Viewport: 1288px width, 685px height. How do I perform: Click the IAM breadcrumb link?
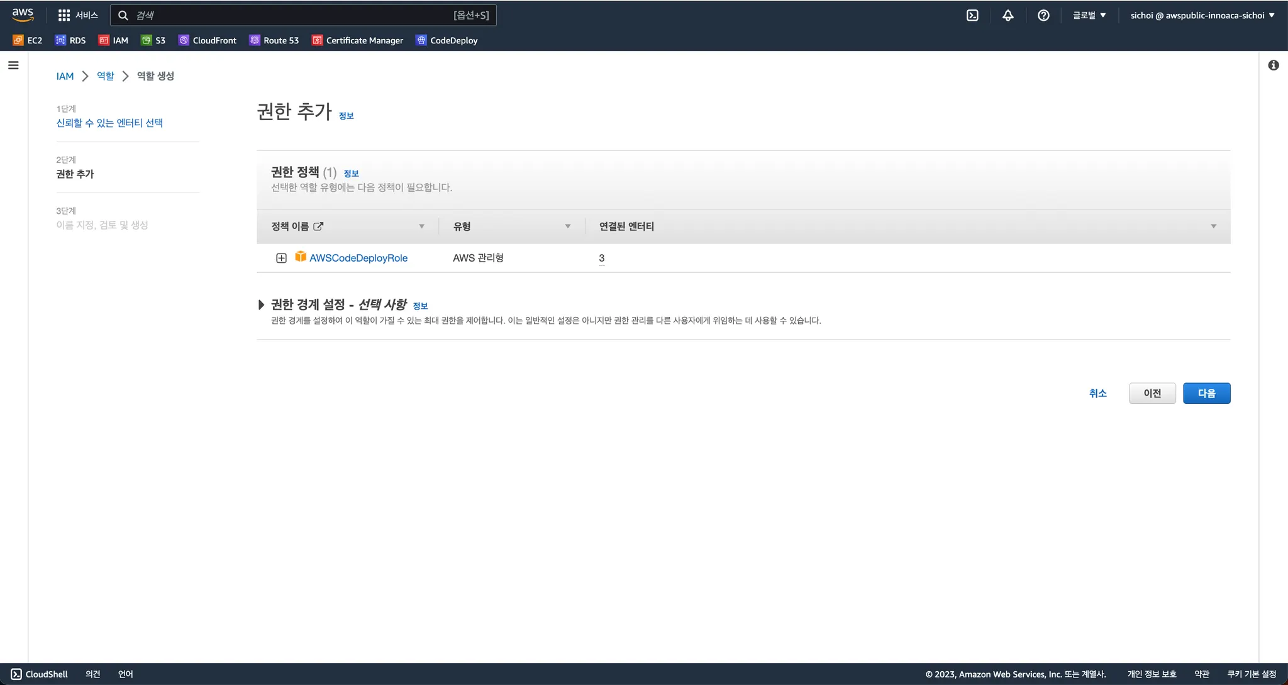click(x=65, y=76)
